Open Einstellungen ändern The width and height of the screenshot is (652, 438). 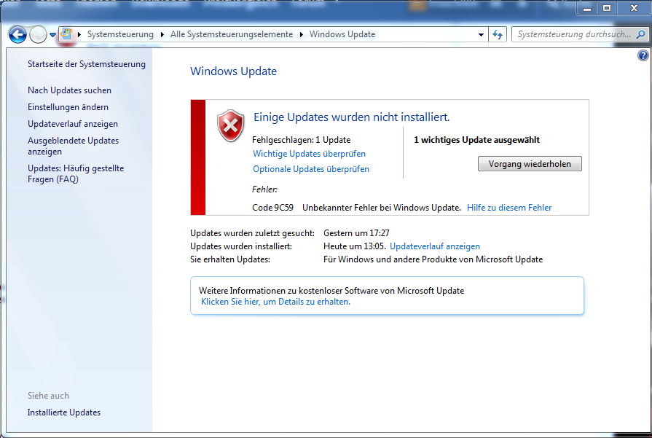pos(68,107)
